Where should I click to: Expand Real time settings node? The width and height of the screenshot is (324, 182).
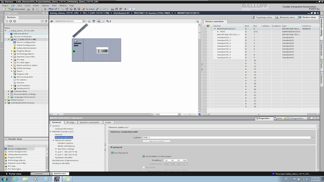pos(56,149)
